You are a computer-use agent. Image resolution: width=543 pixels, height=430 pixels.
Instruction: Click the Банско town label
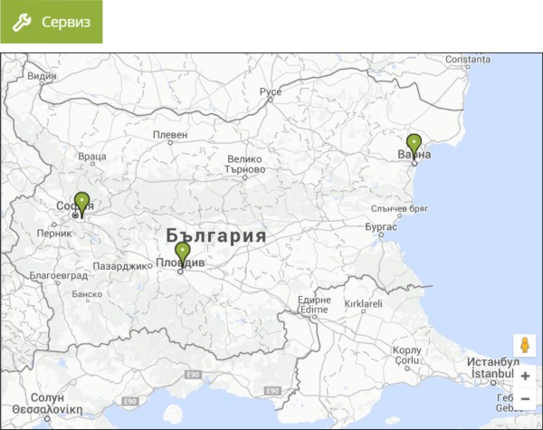87,294
